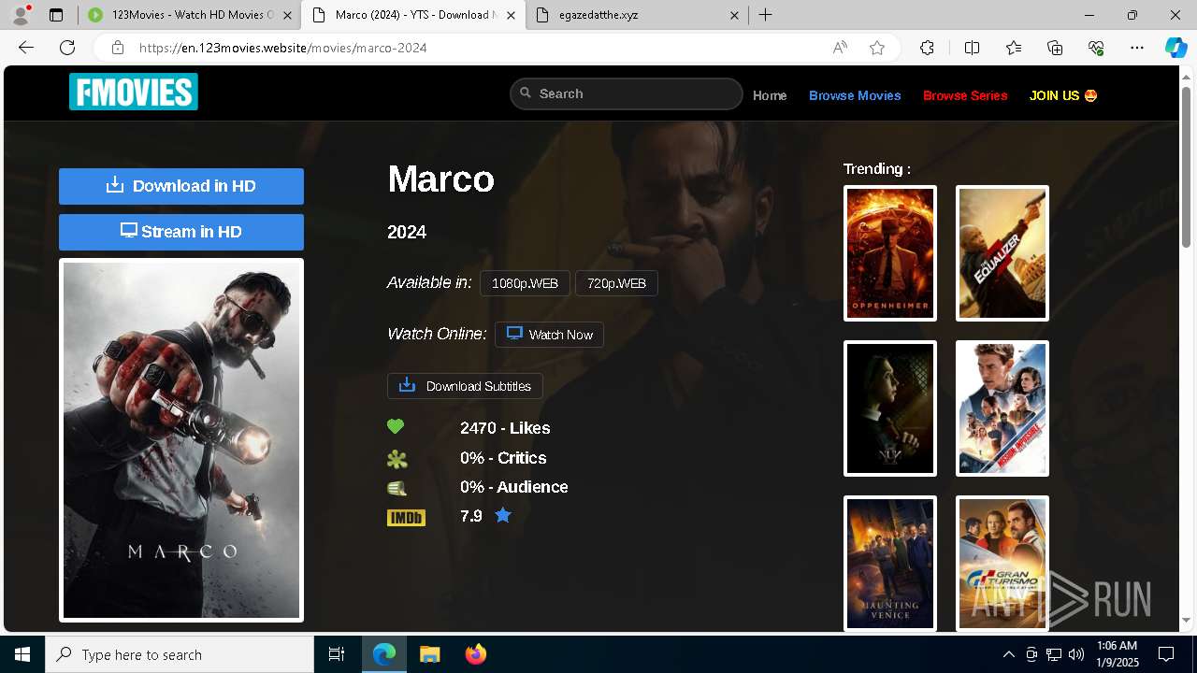Show hidden system tray icons
This screenshot has width=1197, height=673.
point(1008,654)
